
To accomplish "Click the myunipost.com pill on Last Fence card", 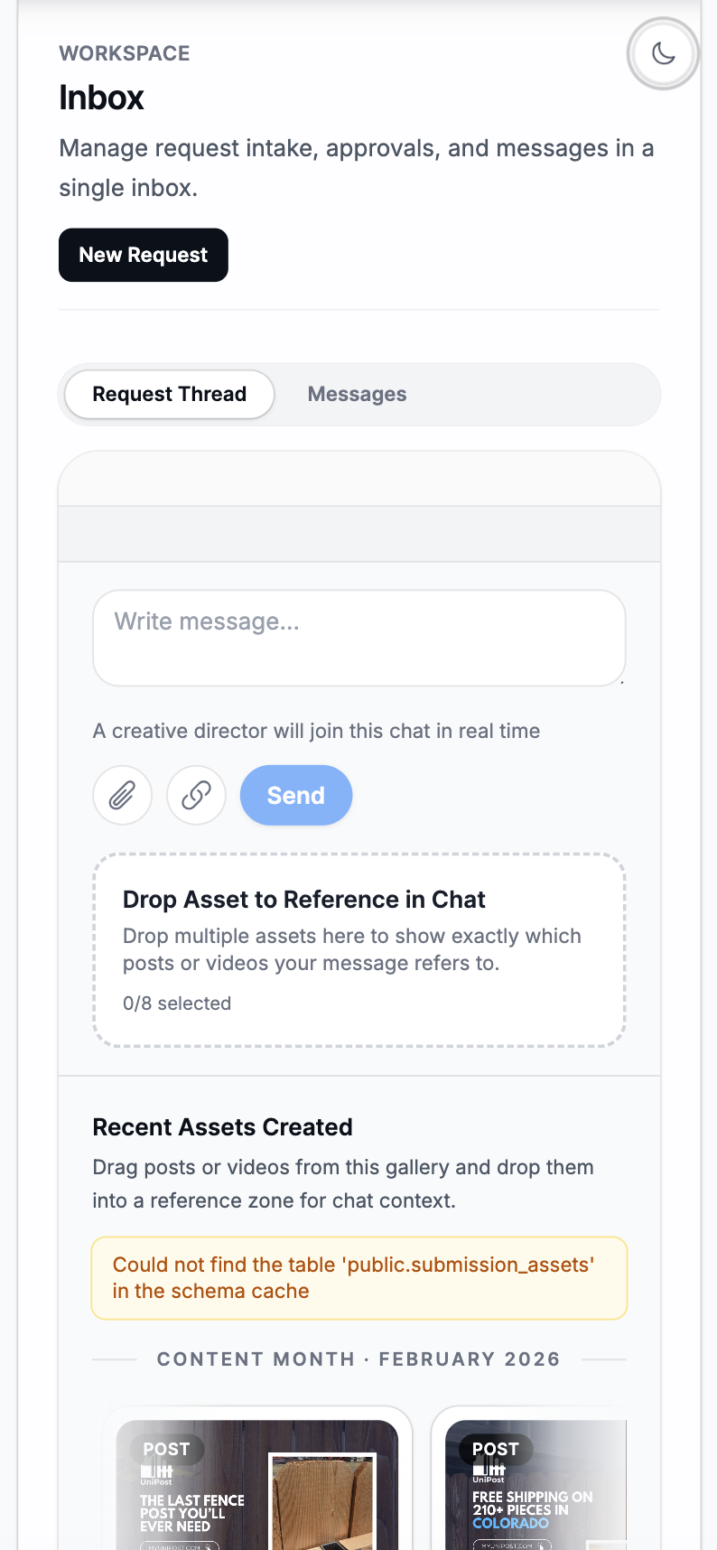I will coord(180,1545).
